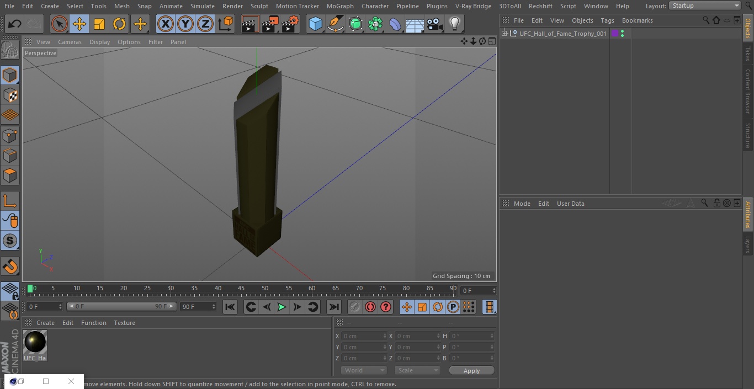Go to start of animation

[x=230, y=307]
